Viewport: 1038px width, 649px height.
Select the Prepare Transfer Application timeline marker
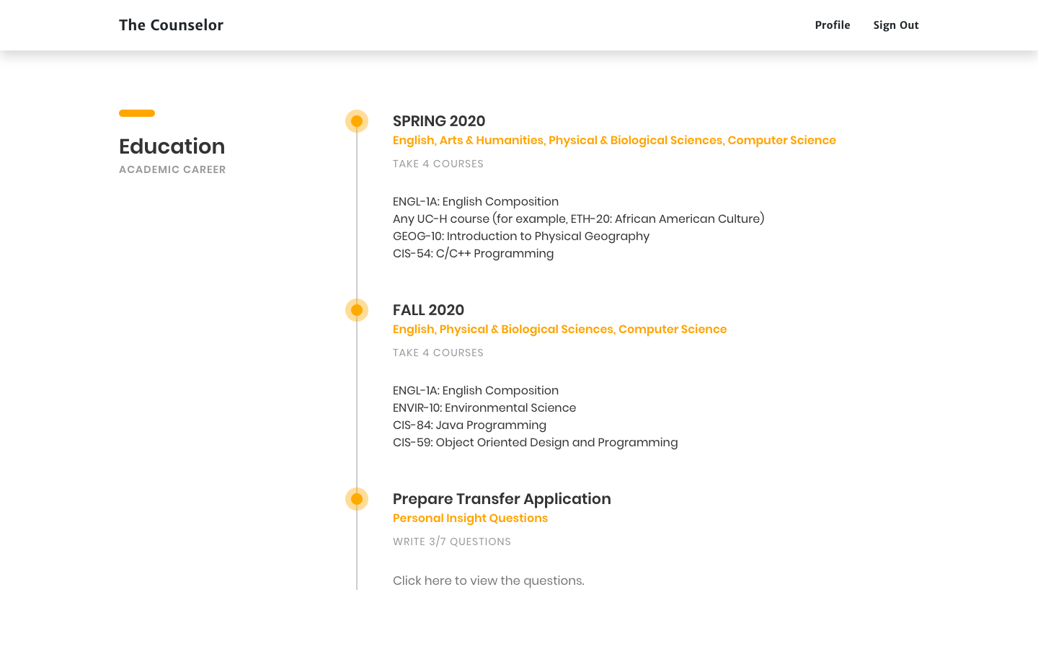tap(357, 499)
